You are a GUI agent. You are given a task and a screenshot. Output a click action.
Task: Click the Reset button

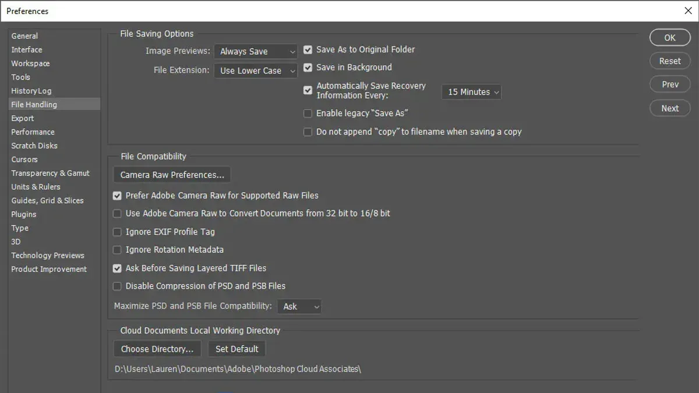[670, 61]
